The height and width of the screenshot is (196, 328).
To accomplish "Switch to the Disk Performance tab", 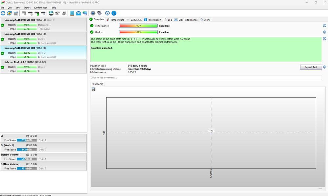I will (x=186, y=20).
